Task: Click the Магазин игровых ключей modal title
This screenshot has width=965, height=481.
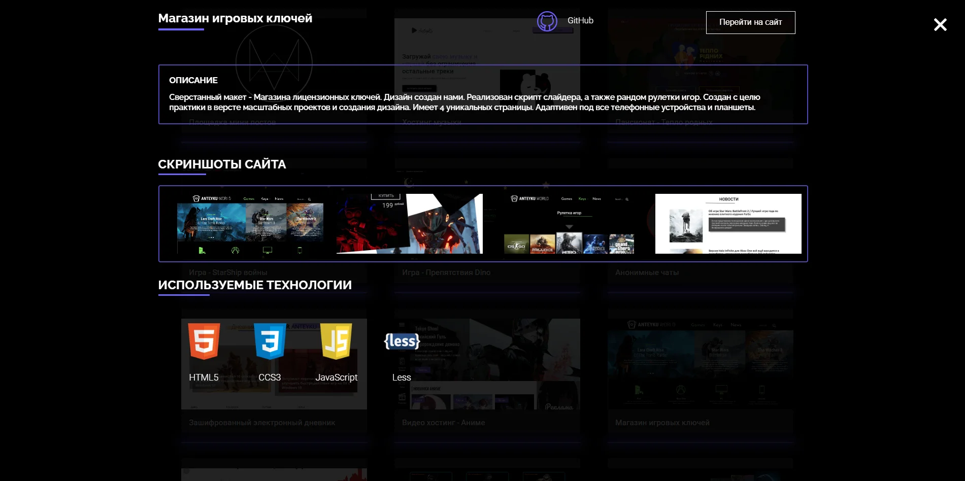Action: pyautogui.click(x=235, y=18)
